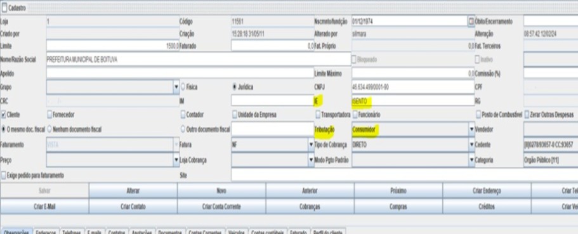578x234 pixels.
Task: Select the Jurídica radio button
Action: click(x=235, y=88)
